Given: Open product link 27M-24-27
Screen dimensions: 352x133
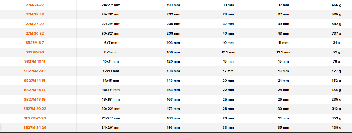Looking at the screenshot, I should pos(35,5).
